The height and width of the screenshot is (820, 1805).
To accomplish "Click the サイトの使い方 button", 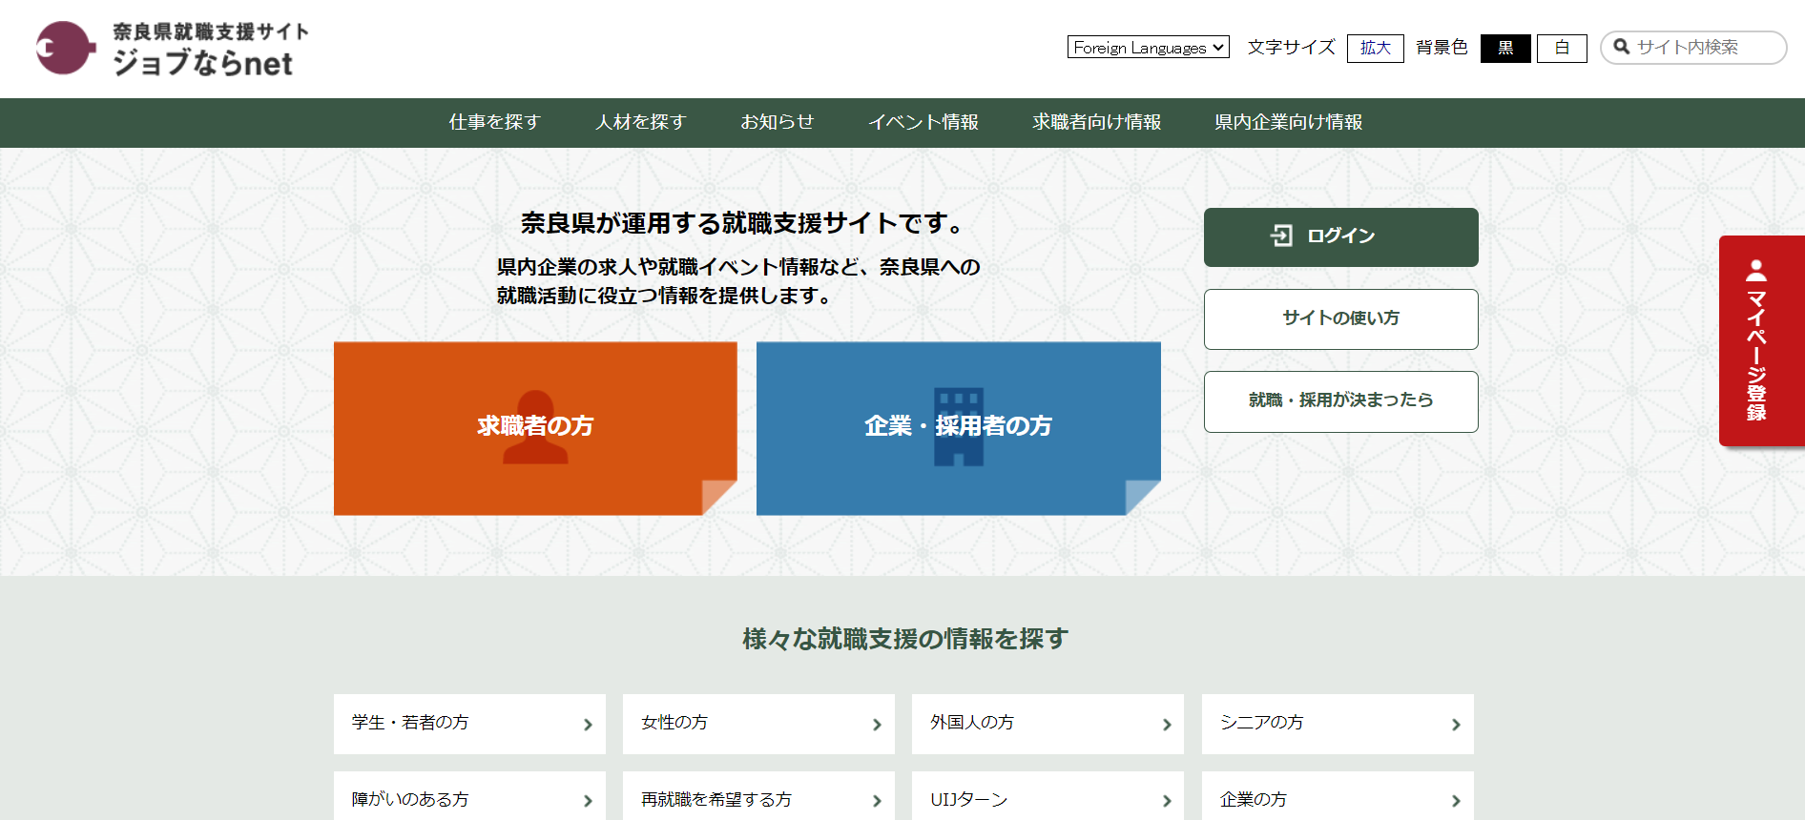I will click(x=1340, y=318).
